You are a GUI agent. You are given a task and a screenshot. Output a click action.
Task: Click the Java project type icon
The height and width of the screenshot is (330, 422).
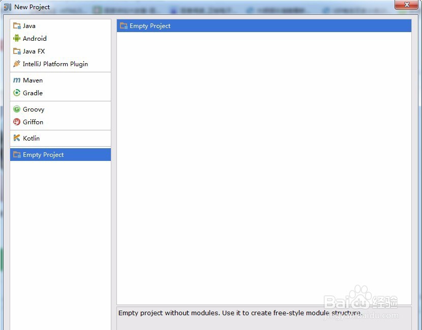click(17, 26)
